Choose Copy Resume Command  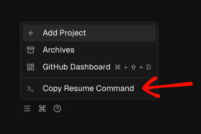[88, 88]
